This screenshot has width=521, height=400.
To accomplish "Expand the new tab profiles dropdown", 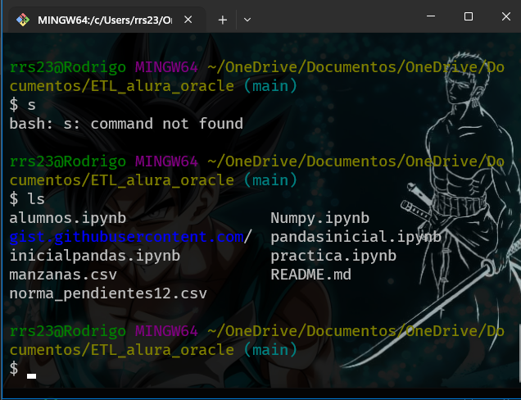I will pos(247,20).
